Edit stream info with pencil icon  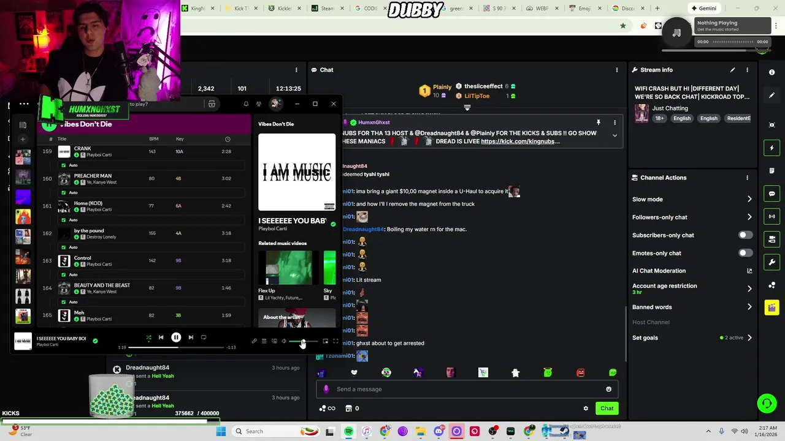[732, 70]
